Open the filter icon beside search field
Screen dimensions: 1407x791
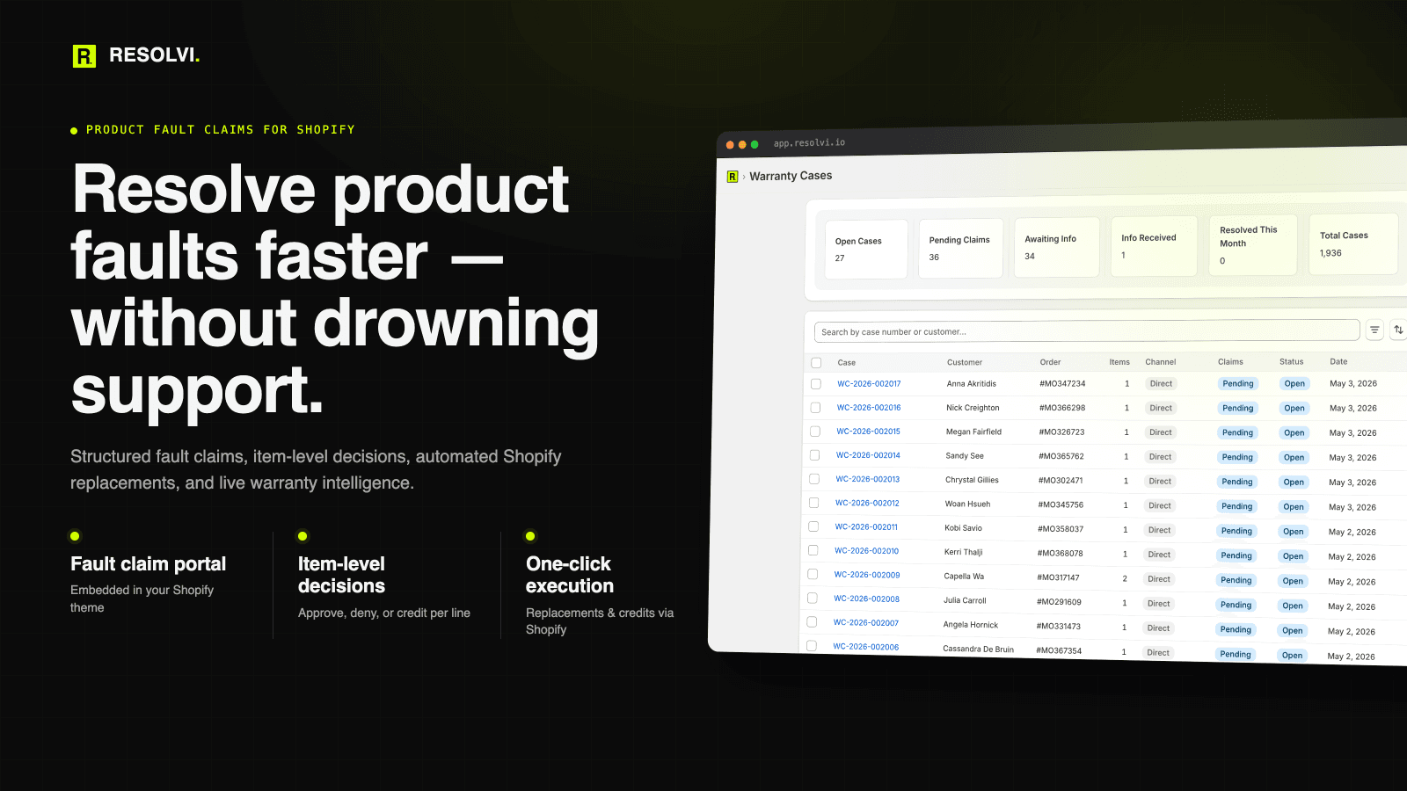[x=1374, y=330]
